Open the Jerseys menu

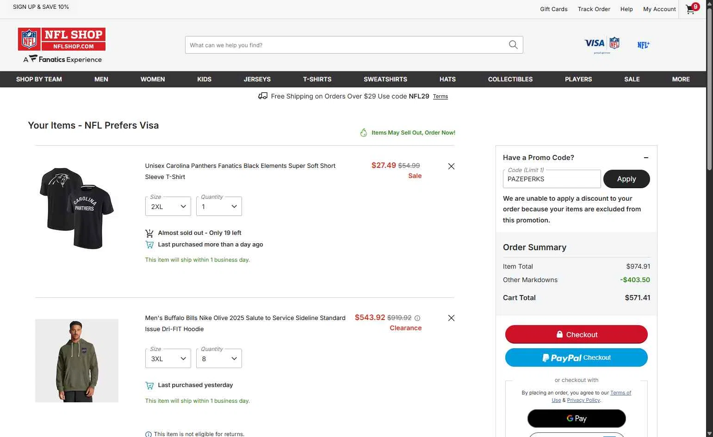click(x=257, y=79)
